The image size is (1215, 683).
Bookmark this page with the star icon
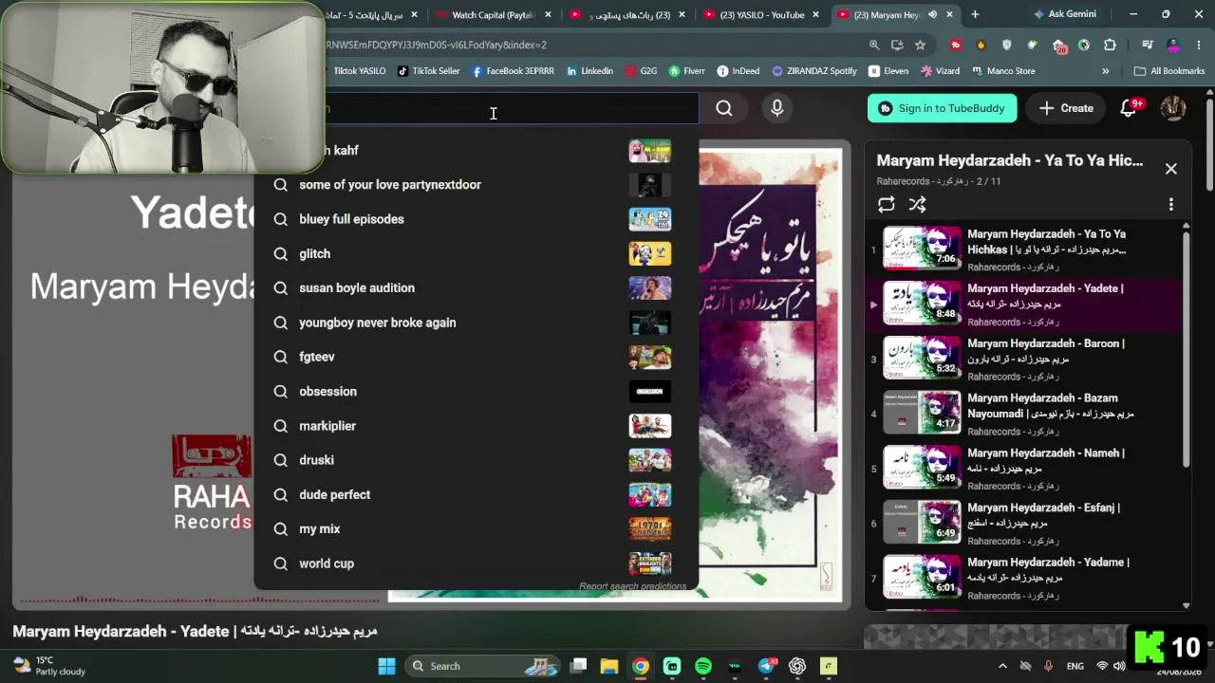(x=920, y=45)
